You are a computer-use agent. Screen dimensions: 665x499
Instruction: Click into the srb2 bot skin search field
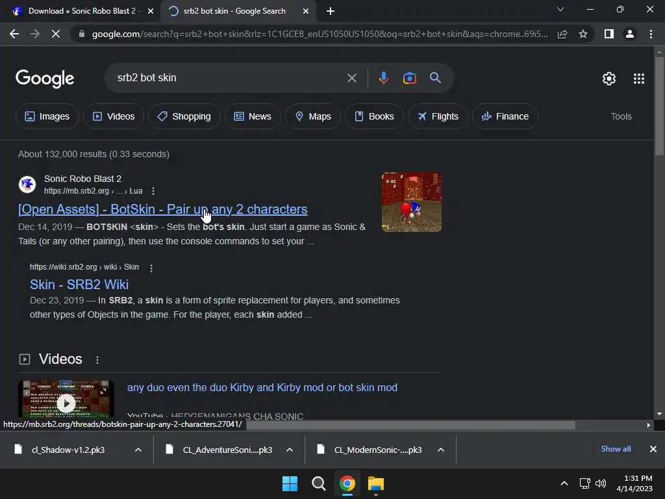(x=229, y=78)
